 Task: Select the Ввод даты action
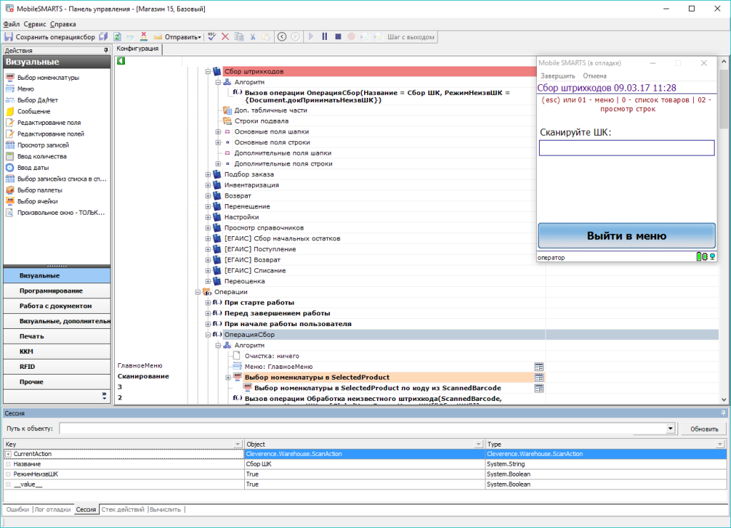33,167
